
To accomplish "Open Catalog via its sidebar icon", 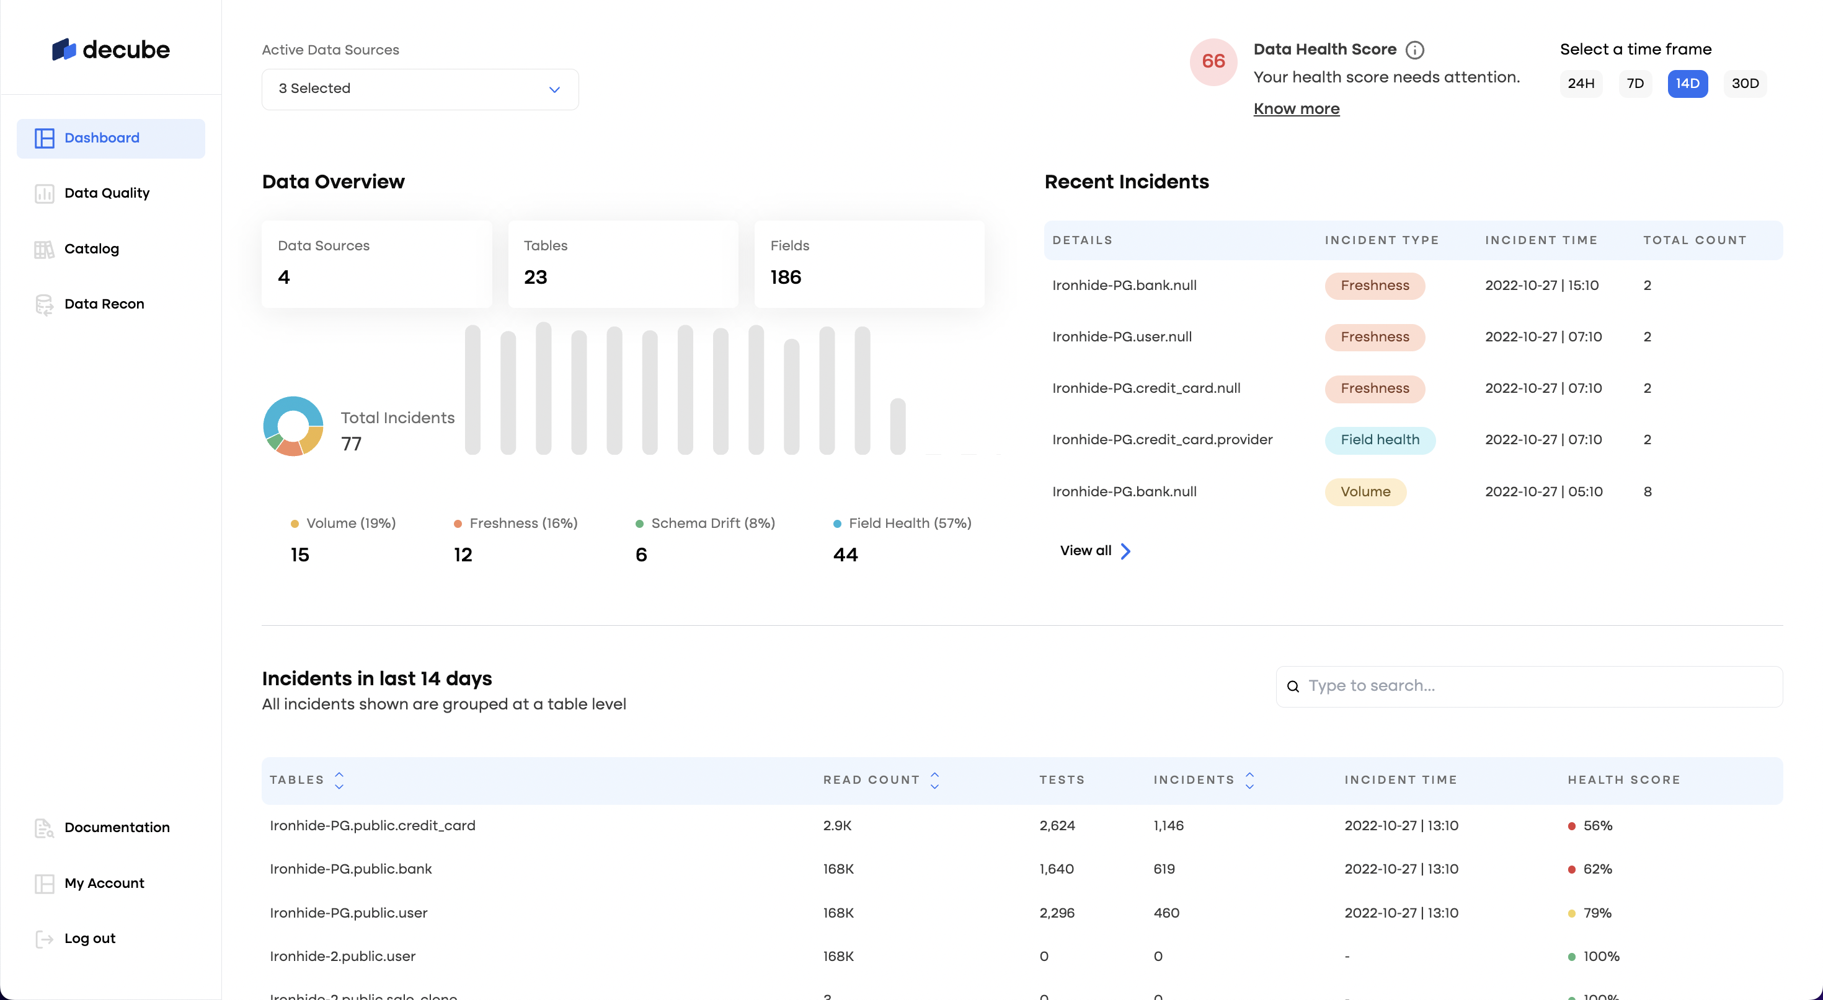I will pos(44,249).
